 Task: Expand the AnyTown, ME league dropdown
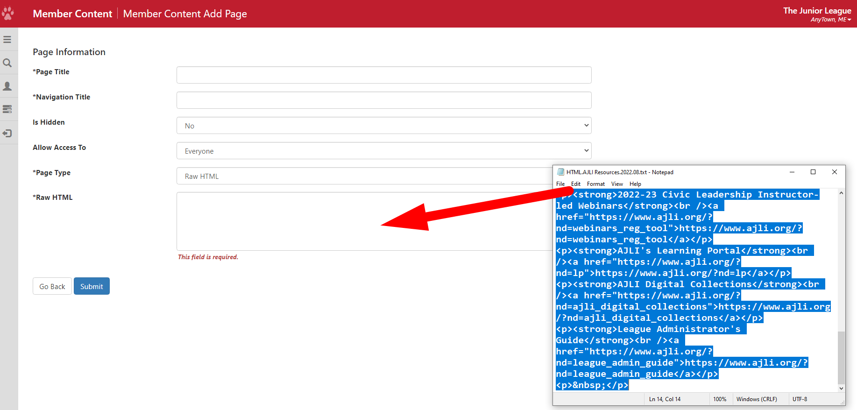[831, 20]
